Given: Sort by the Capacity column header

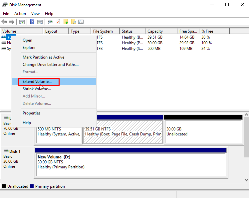Looking at the screenshot, I should 161,31.
